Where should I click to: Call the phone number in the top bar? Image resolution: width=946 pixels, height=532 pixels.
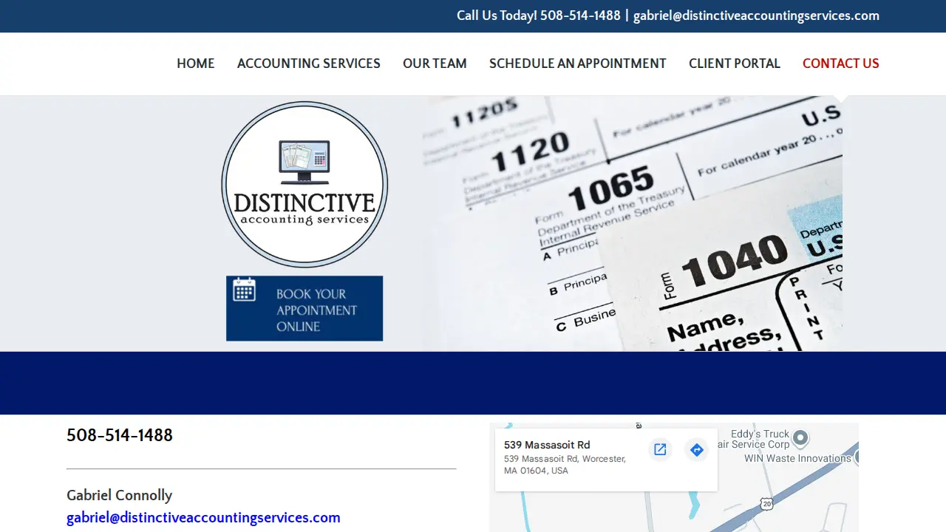pos(580,16)
